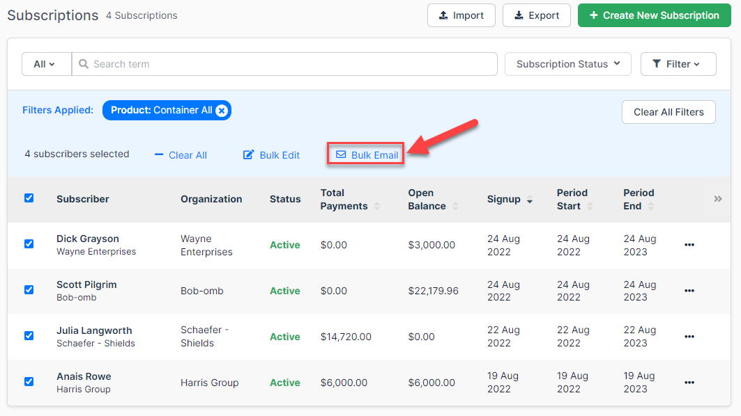Screen dimensions: 741x416
Task: Open the three-dot menu for Julia Langworth
Action: click(x=689, y=337)
